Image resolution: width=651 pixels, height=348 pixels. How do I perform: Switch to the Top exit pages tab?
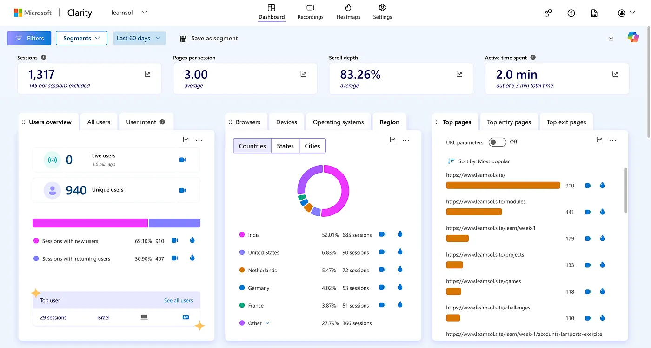566,122
